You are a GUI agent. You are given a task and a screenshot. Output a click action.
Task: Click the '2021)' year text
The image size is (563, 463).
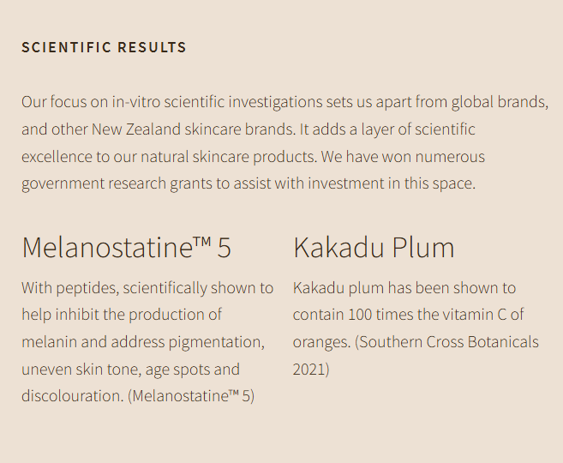coord(311,370)
